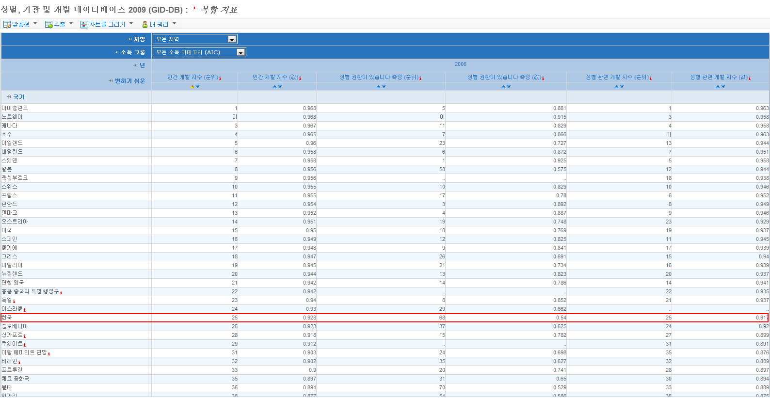Select the 한국 row name
The height and width of the screenshot is (398, 770).
click(7, 318)
